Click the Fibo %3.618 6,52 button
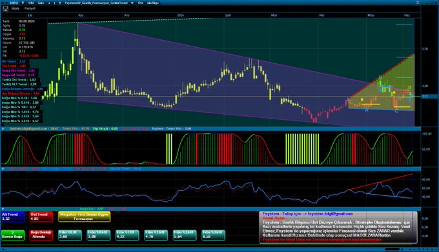This screenshot has height=252, width=439. (x=213, y=235)
